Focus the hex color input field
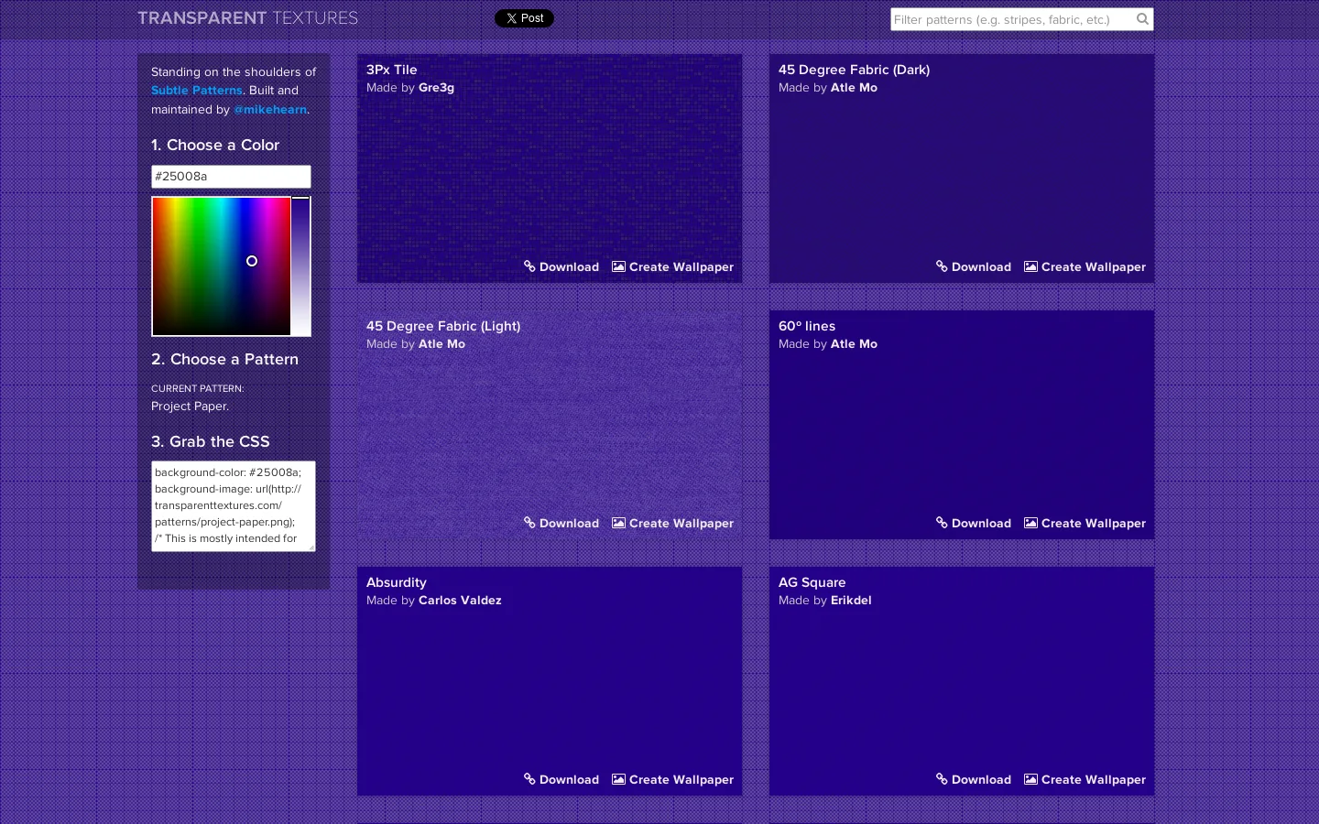This screenshot has height=824, width=1319. point(231,177)
